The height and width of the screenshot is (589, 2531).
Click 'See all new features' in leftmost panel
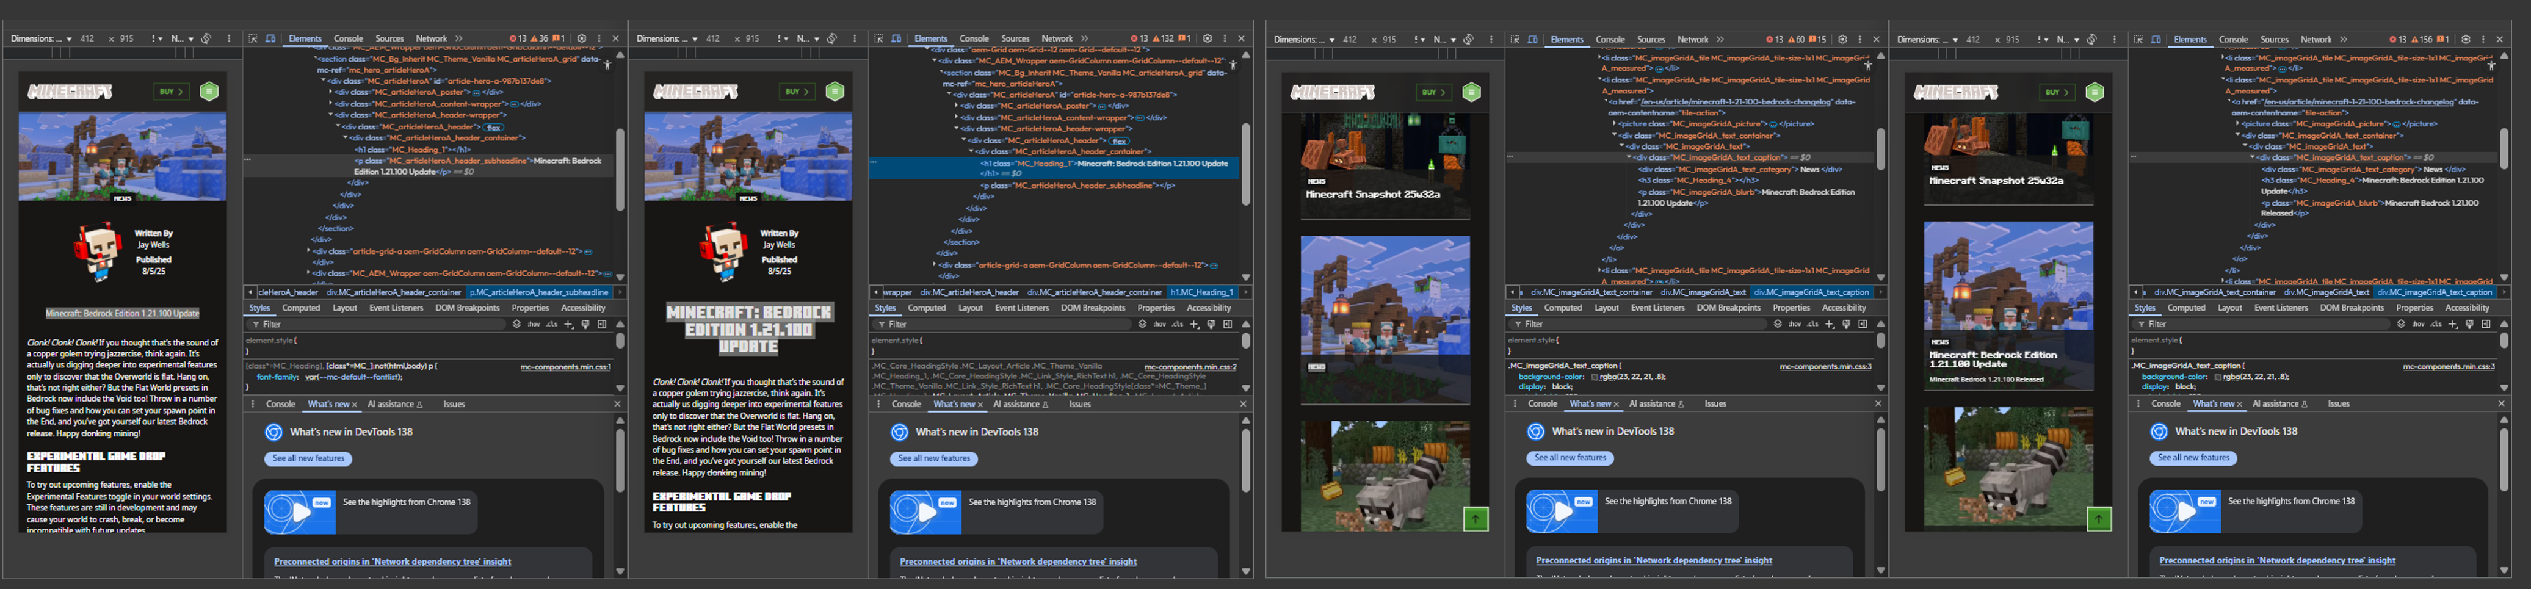click(x=308, y=458)
